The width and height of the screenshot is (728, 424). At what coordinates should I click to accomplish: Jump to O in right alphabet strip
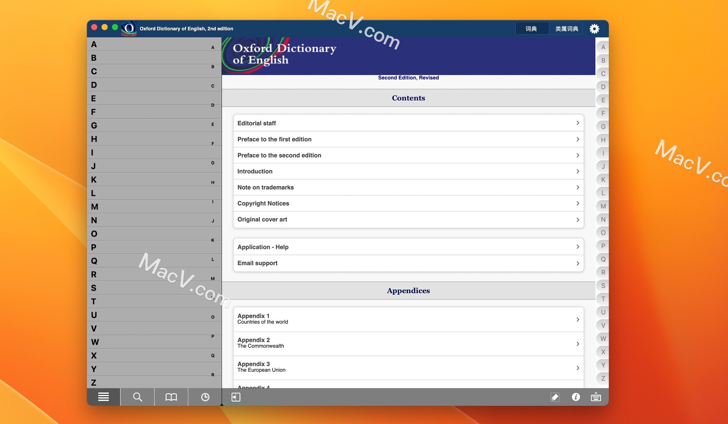pyautogui.click(x=603, y=233)
